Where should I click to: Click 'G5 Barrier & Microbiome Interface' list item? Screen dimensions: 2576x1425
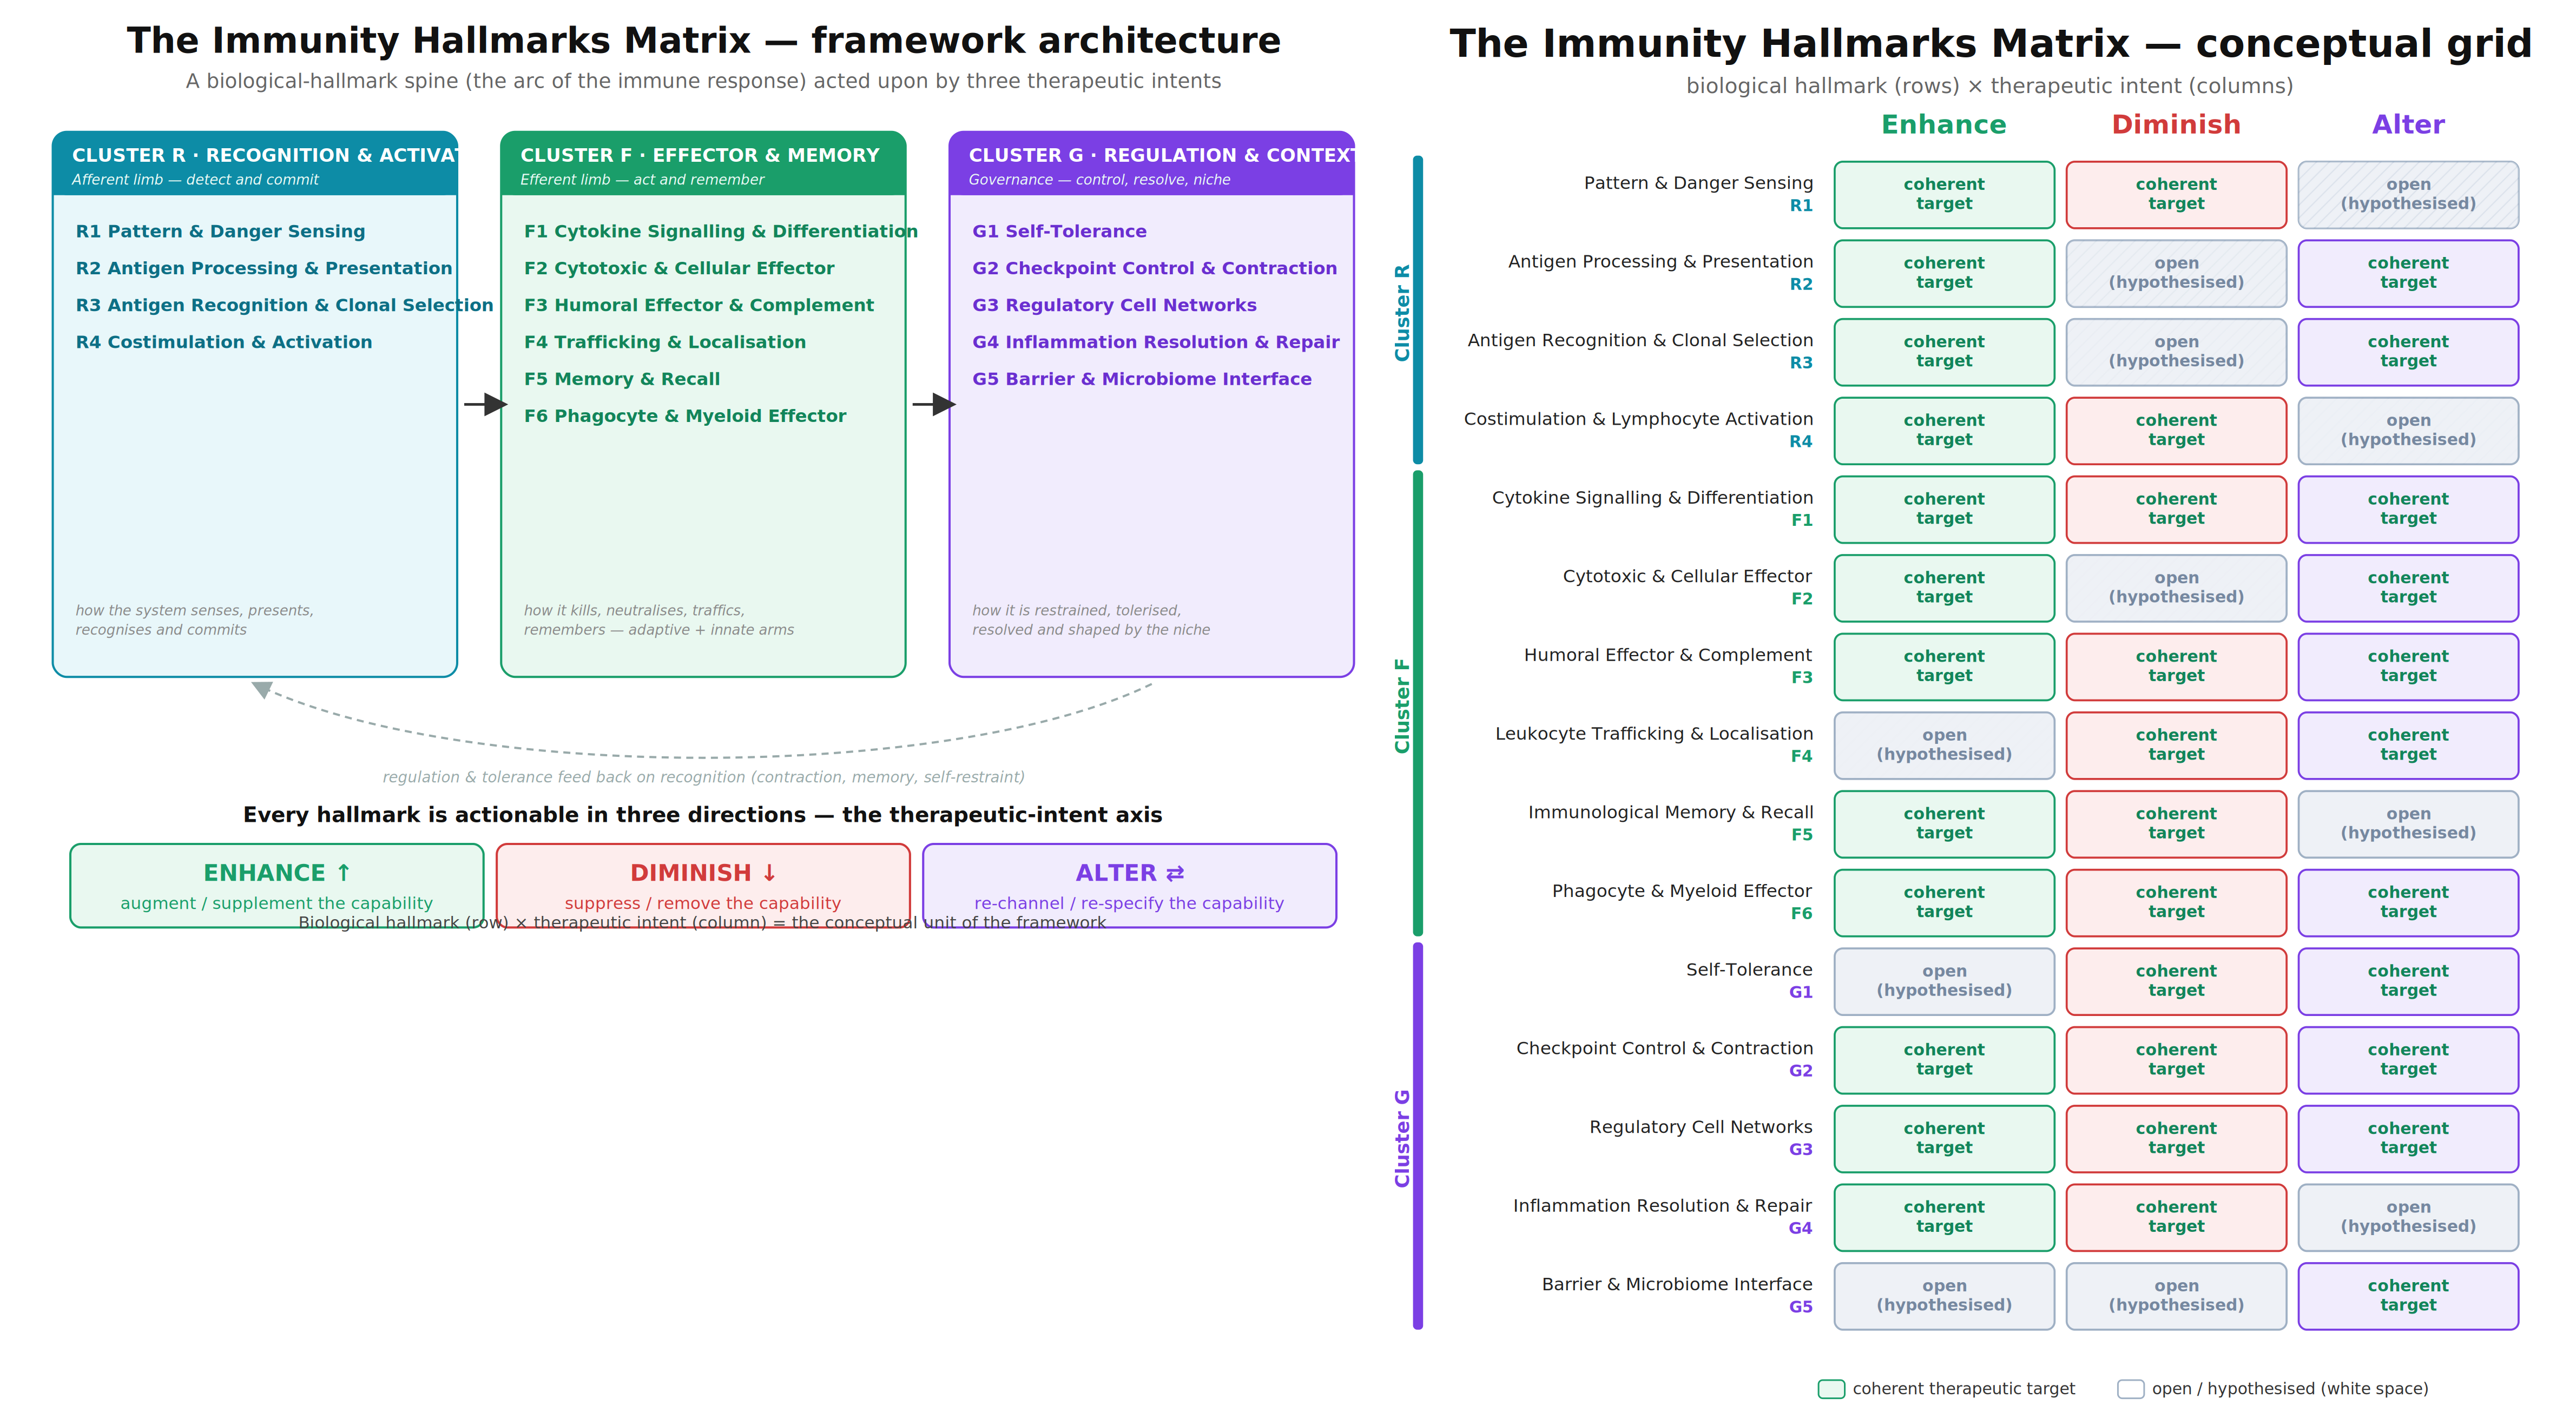pyautogui.click(x=1141, y=379)
